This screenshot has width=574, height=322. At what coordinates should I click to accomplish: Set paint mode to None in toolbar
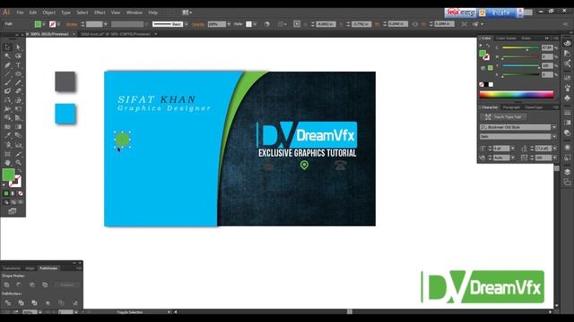[21, 193]
